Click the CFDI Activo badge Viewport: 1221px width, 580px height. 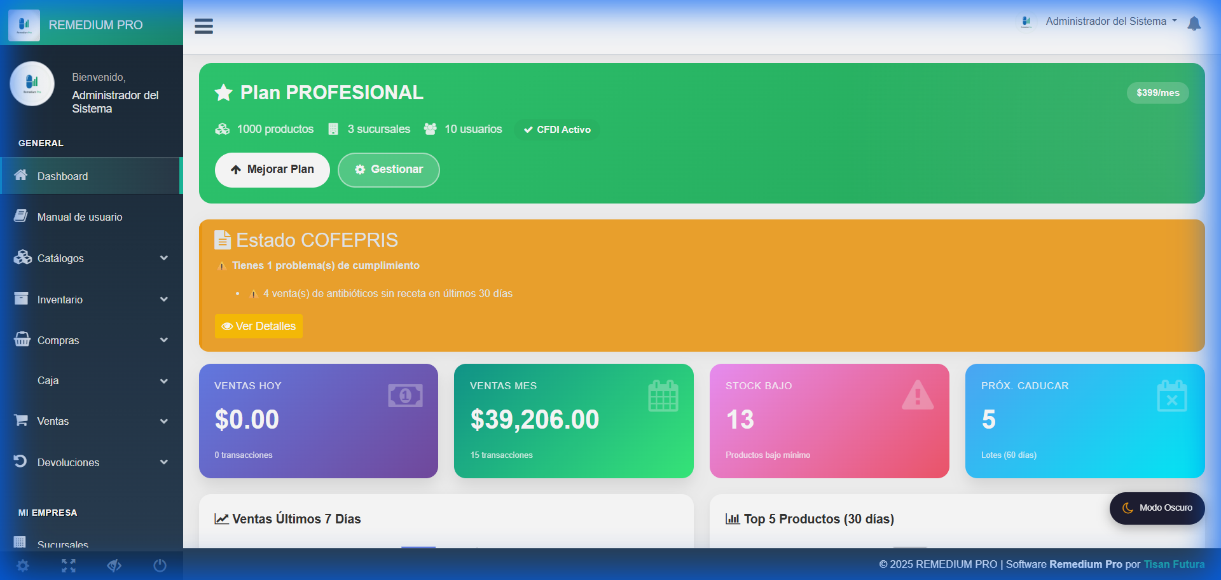(557, 130)
